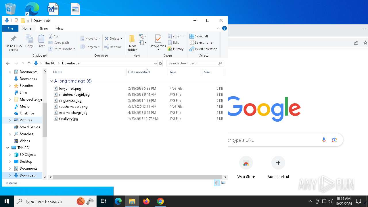This screenshot has width=368, height=207.
Task: Click the search magnifier in Explorer
Action: click(x=220, y=63)
